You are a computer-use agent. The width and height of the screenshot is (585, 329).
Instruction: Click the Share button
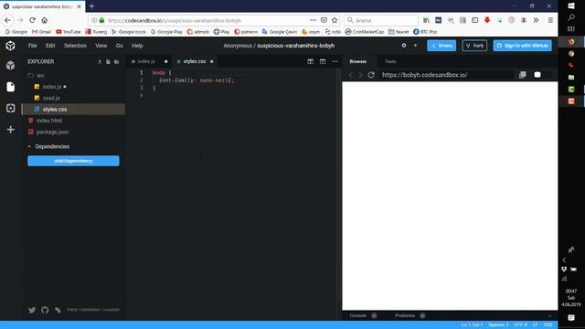(441, 46)
